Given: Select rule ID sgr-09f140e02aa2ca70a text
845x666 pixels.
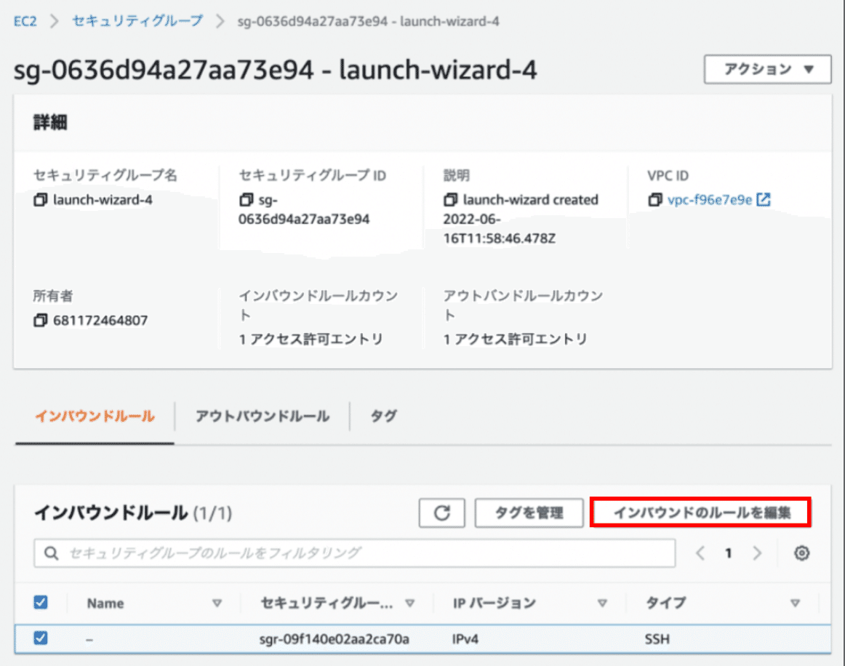Looking at the screenshot, I should (334, 639).
